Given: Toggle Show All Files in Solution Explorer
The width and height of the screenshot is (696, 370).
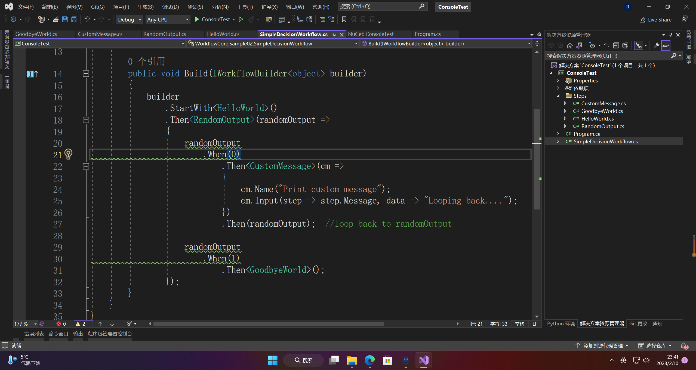Looking at the screenshot, I should pyautogui.click(x=625, y=45).
